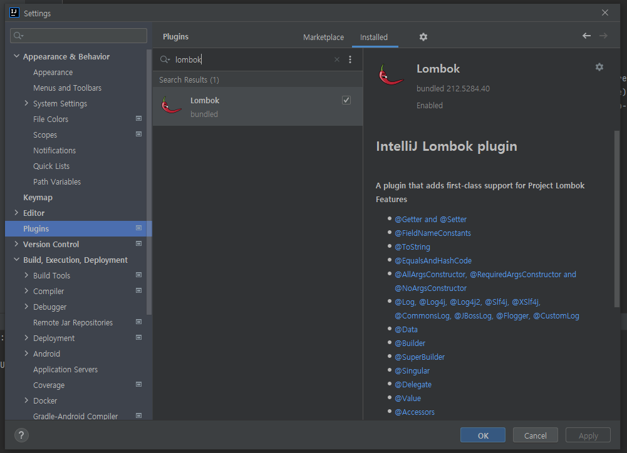Navigate back with the left arrow
This screenshot has height=453, width=627.
click(x=586, y=36)
